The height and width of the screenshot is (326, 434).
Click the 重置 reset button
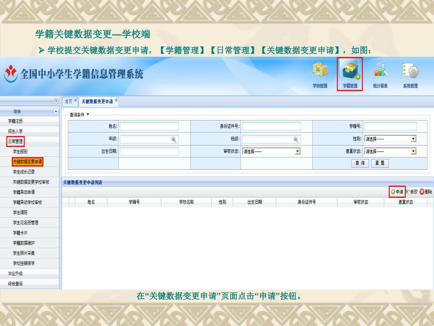click(379, 163)
